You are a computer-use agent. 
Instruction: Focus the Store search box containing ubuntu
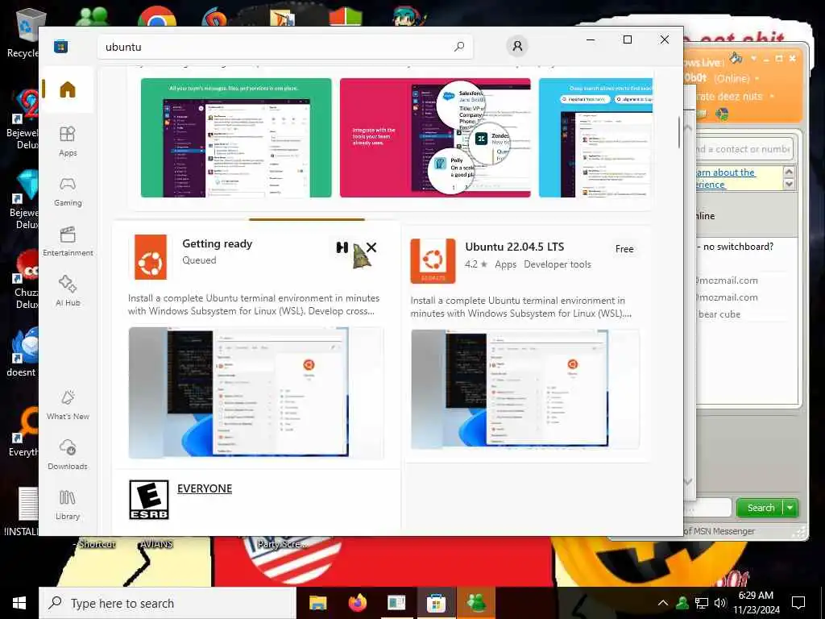coord(285,47)
